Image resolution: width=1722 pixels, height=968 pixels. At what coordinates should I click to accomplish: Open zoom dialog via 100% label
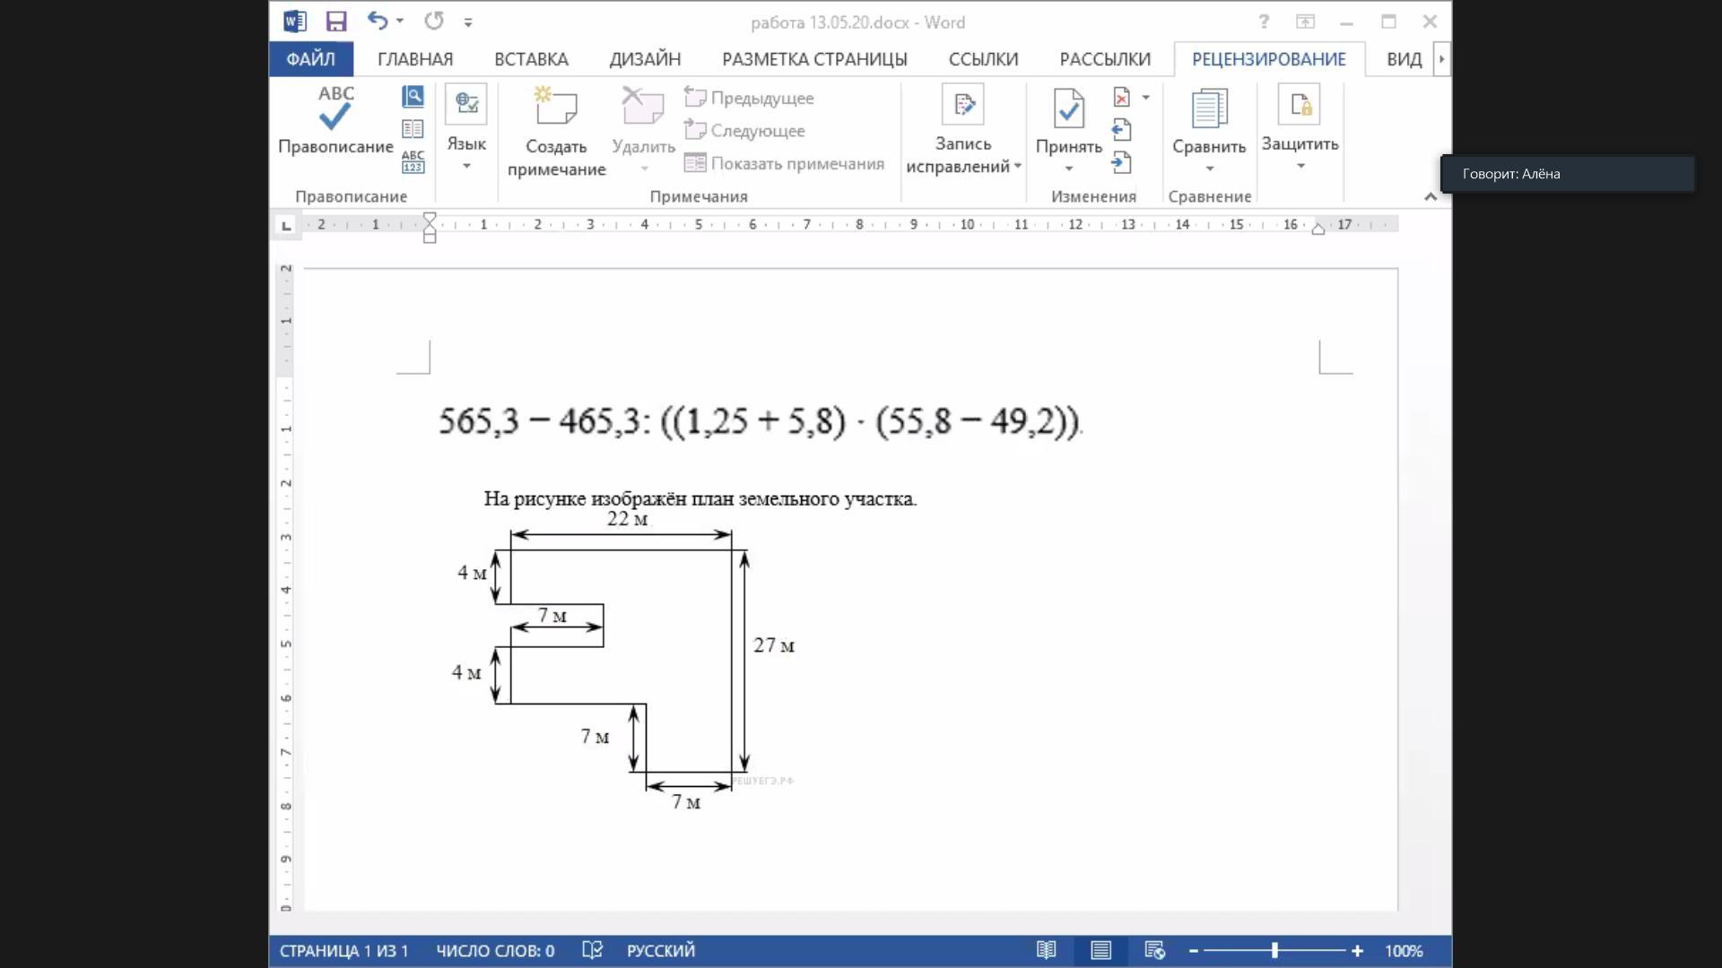[1404, 950]
